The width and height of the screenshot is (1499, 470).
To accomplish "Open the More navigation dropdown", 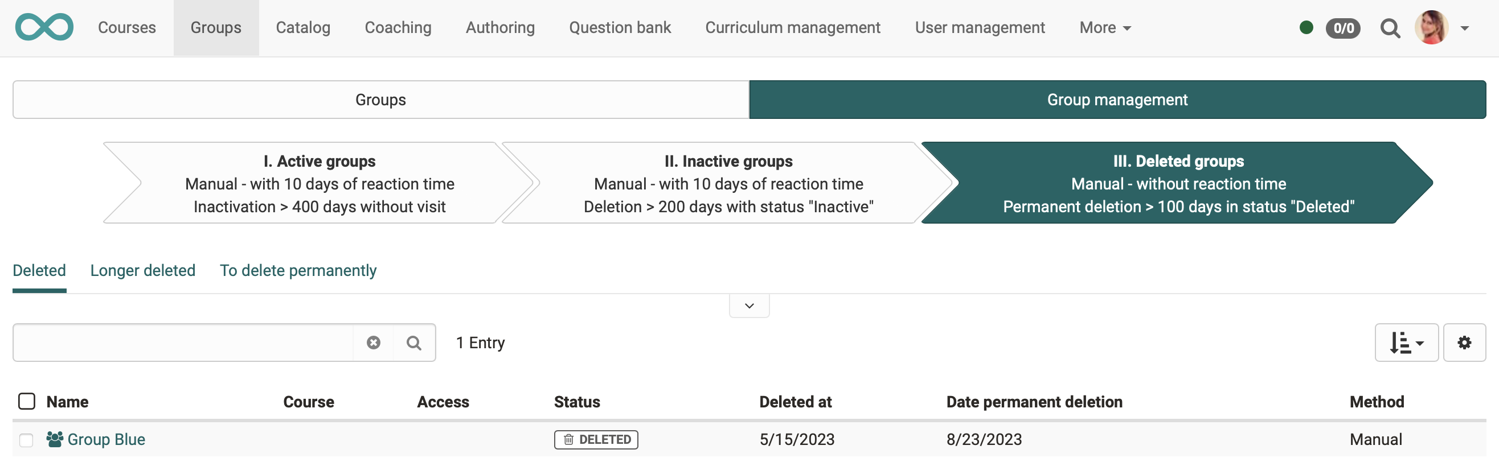I will (x=1104, y=27).
